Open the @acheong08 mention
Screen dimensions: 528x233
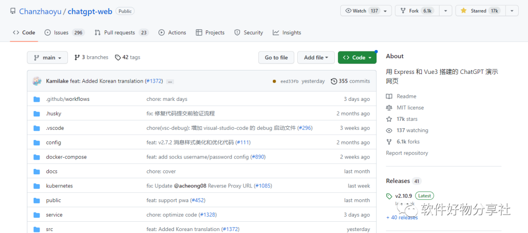(x=190, y=186)
